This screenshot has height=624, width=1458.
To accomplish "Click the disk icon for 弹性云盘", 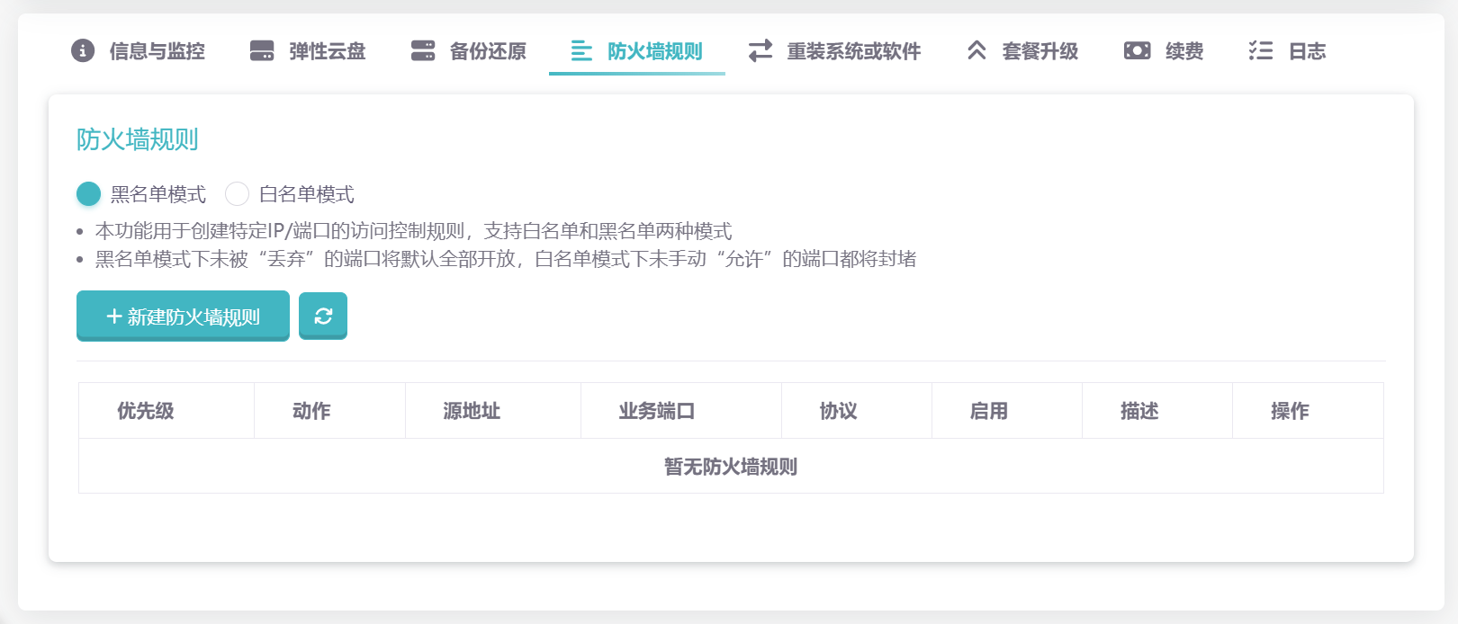I will 262,50.
